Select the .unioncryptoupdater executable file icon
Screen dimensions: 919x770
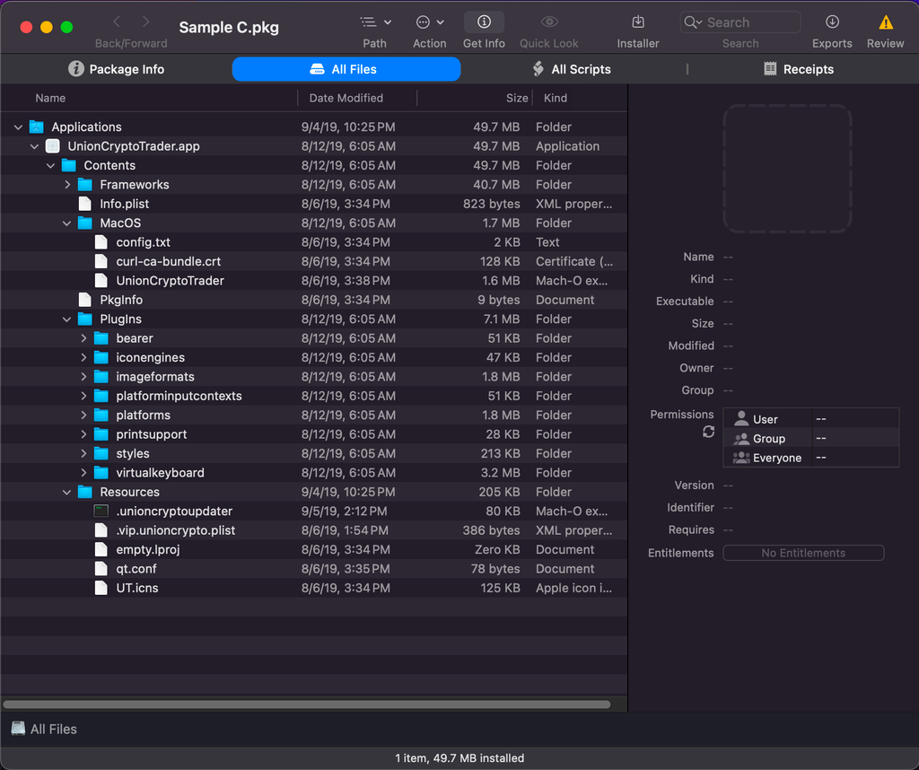pos(101,512)
